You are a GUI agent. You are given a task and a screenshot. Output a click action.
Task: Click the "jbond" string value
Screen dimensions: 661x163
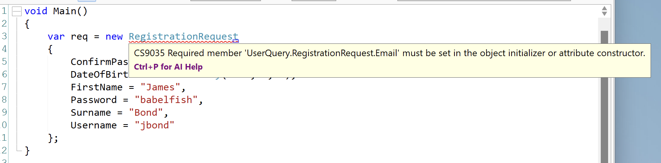[x=154, y=125]
